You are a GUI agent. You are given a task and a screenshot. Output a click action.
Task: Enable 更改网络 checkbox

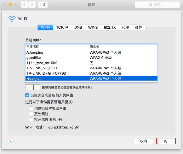click(x=31, y=114)
